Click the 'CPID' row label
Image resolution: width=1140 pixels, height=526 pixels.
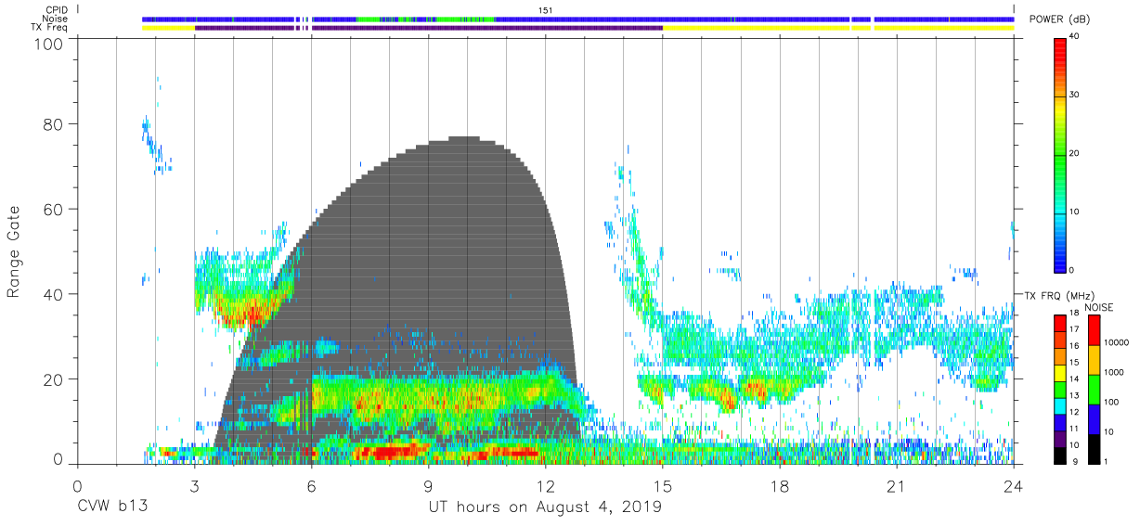coord(58,10)
